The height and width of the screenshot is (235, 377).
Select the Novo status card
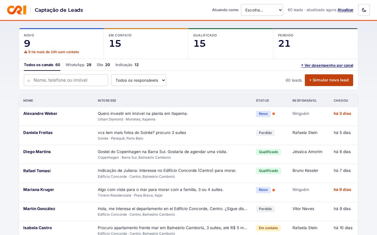point(62,43)
